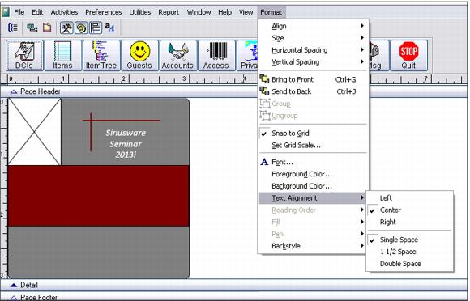Select the Siriusware Seminar 2013! label
This screenshot has height=301, width=470.
(x=126, y=143)
